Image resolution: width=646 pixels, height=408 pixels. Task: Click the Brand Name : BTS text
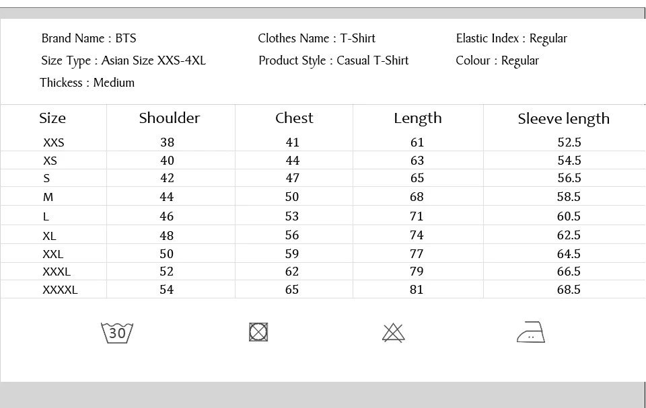pos(89,38)
